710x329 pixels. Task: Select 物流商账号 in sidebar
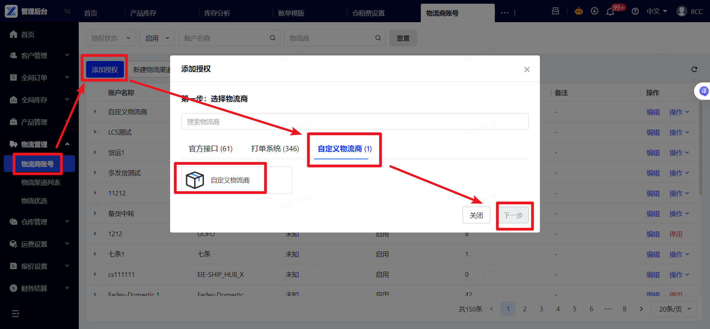[x=39, y=164]
